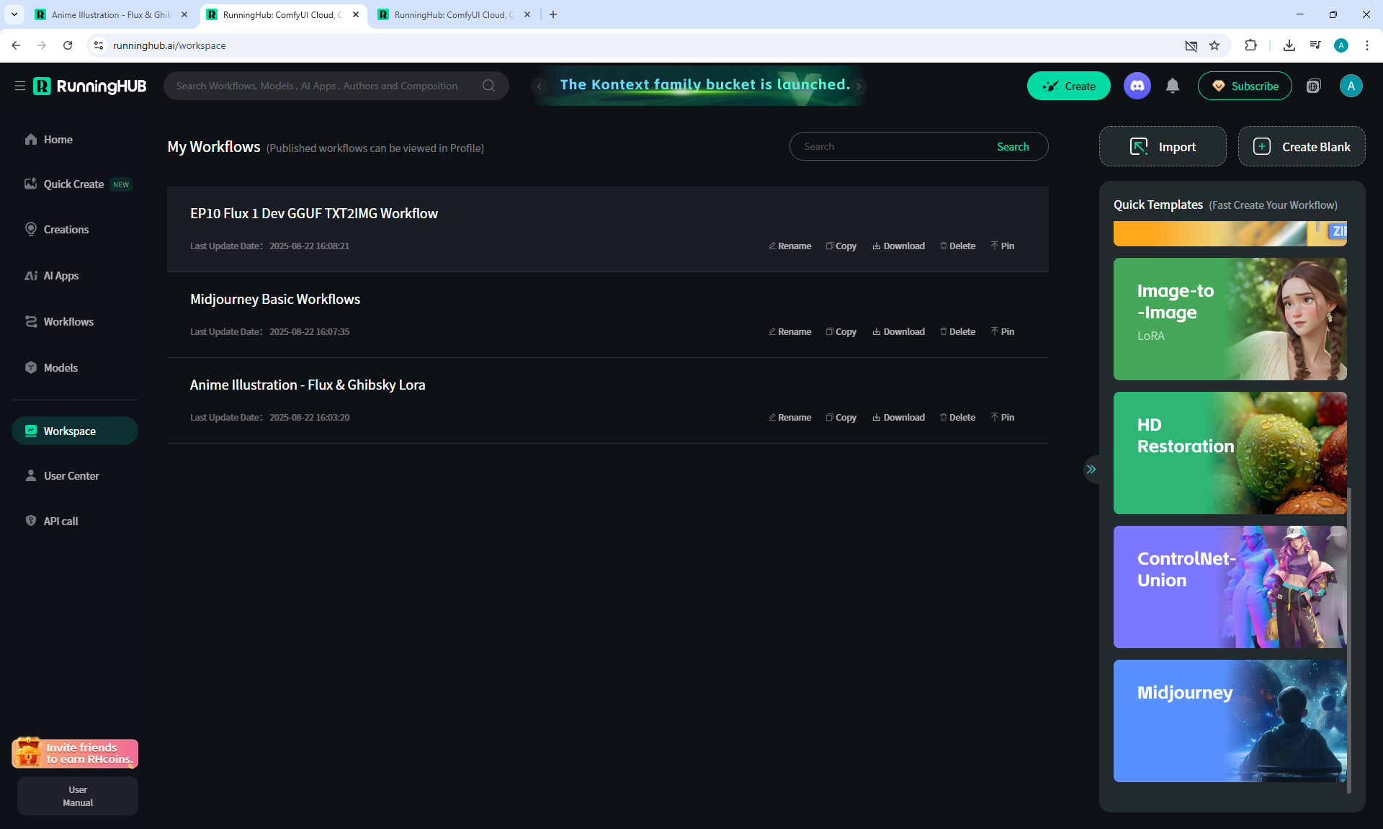Delete the Midjourney Basic Workflows entry

[x=957, y=331]
